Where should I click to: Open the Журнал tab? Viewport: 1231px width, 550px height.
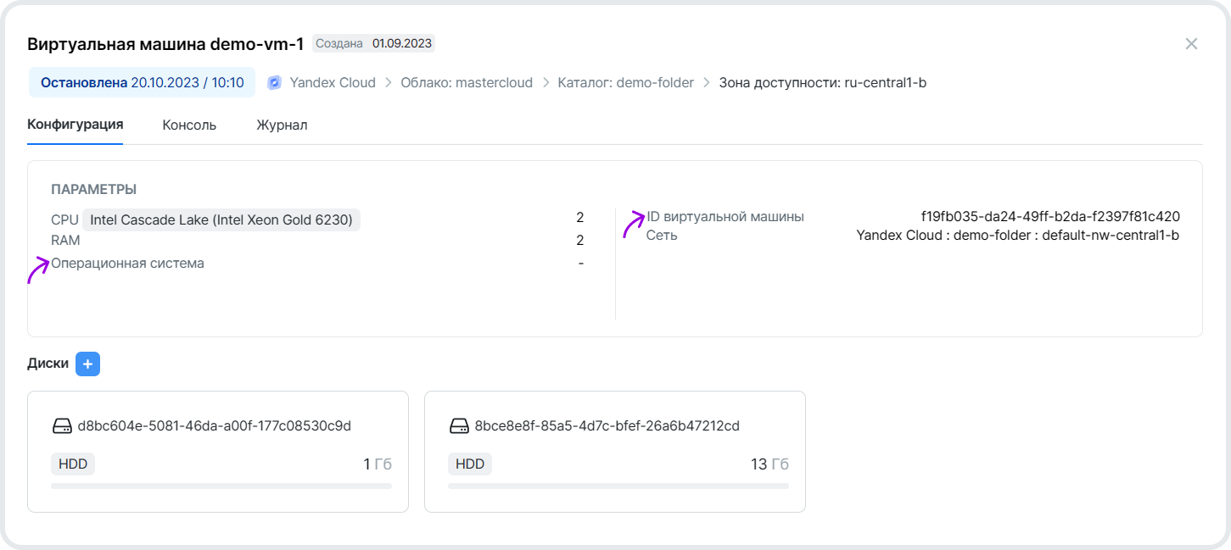coord(282,125)
